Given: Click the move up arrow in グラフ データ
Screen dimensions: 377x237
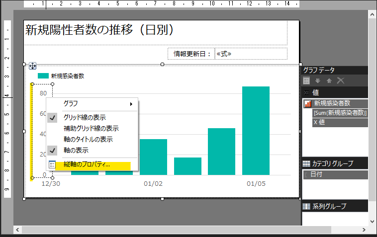Looking at the screenshot, I should click(x=329, y=80).
